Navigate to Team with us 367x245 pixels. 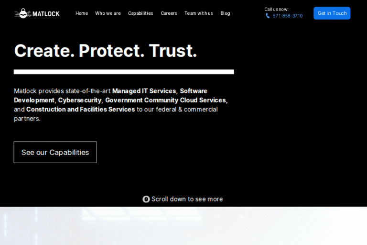[x=199, y=13]
